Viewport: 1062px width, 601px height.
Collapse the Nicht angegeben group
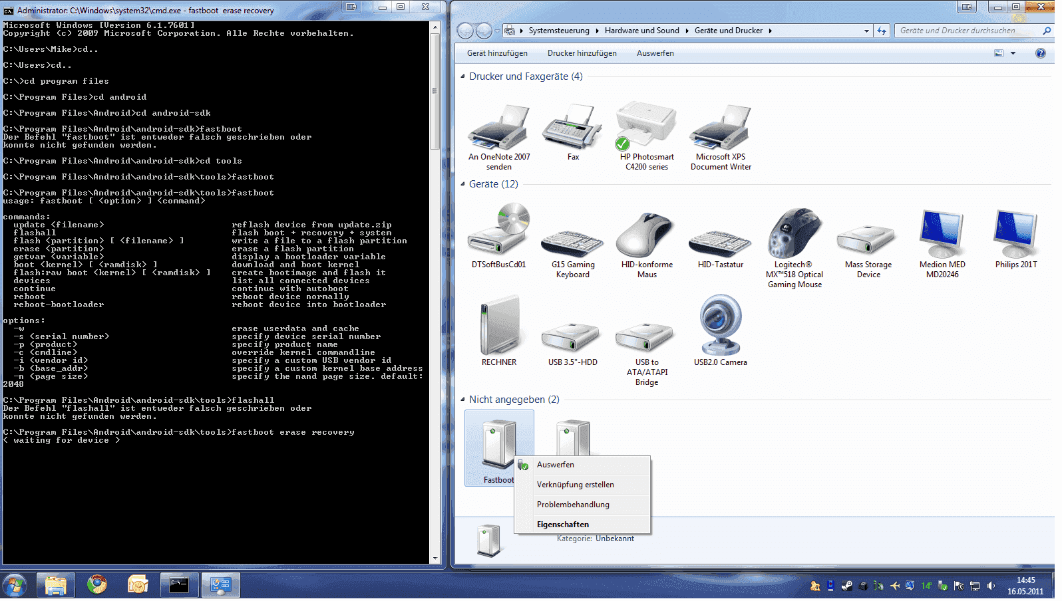click(462, 400)
